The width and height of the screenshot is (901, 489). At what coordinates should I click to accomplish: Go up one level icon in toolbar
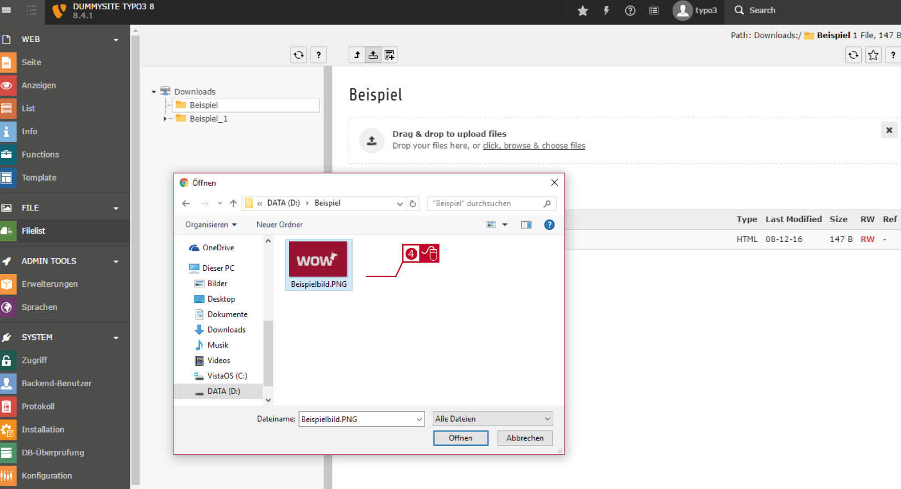[357, 55]
